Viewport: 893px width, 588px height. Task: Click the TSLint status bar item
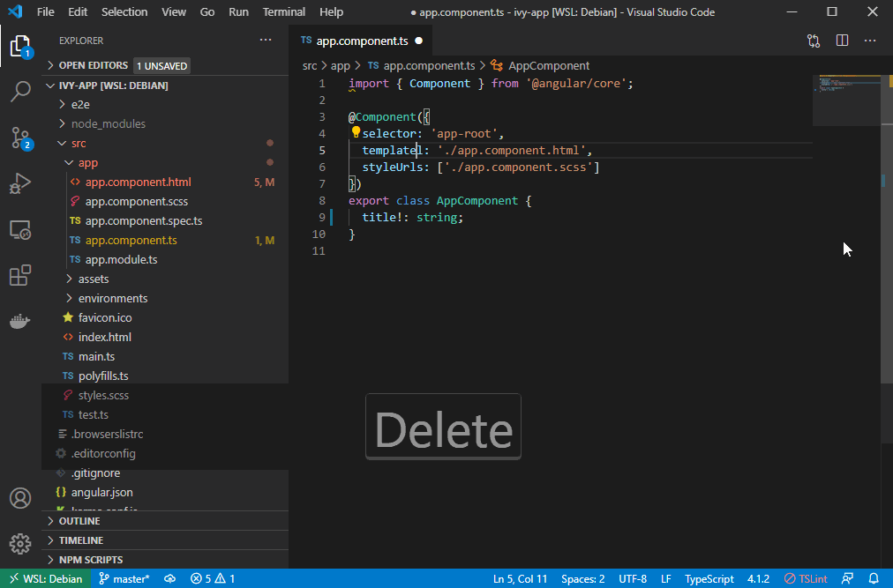(804, 578)
